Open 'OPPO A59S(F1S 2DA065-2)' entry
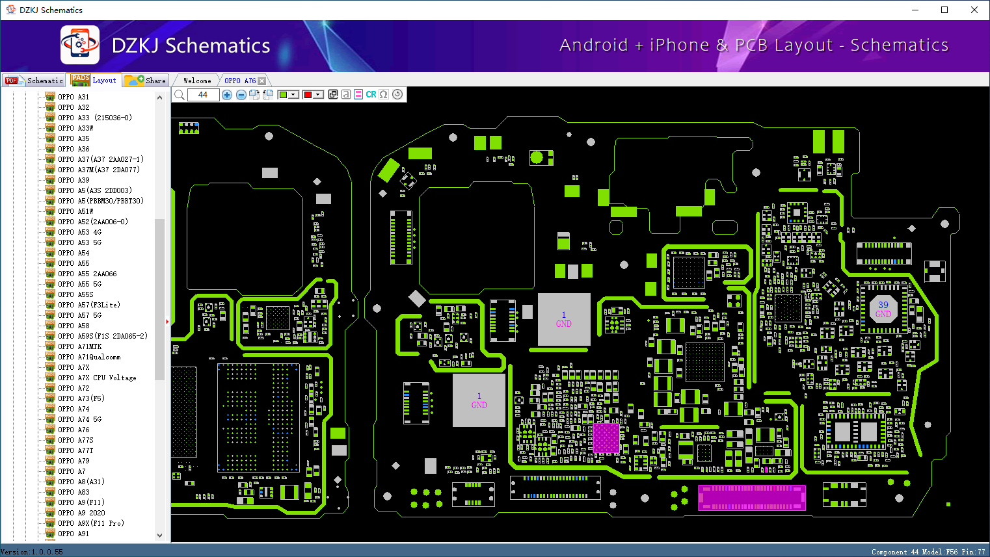 (103, 336)
